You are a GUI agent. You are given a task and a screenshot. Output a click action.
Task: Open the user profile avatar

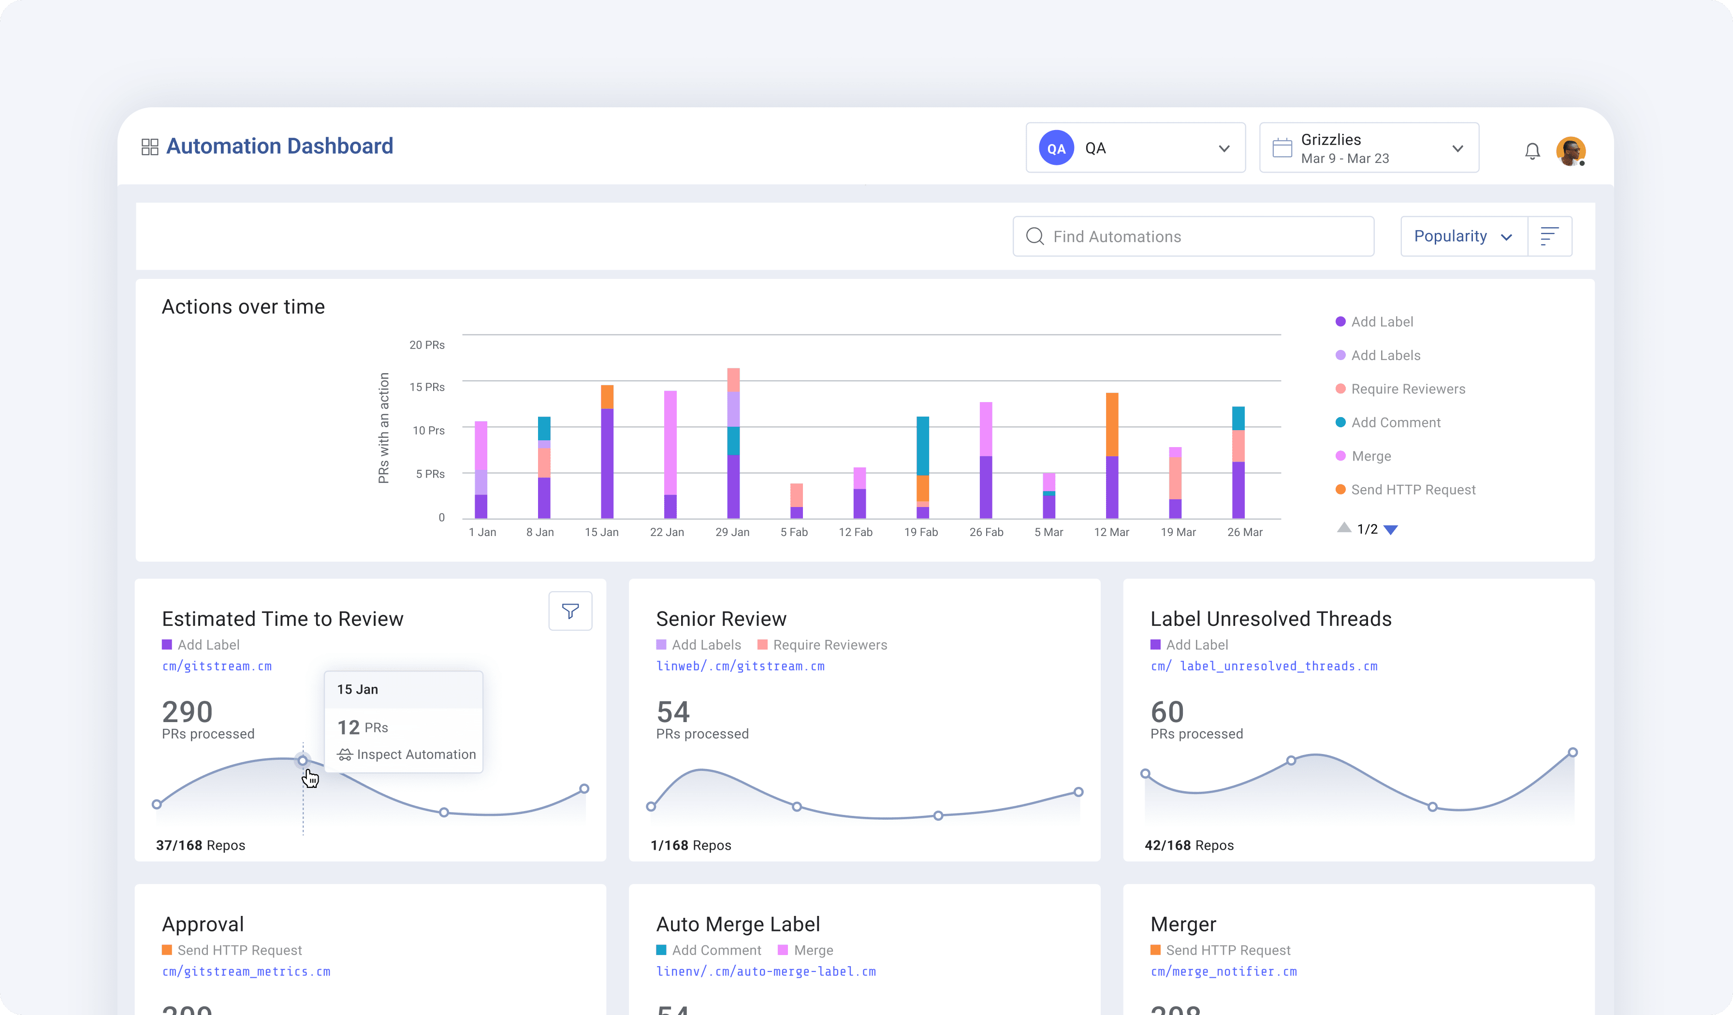[x=1572, y=151]
